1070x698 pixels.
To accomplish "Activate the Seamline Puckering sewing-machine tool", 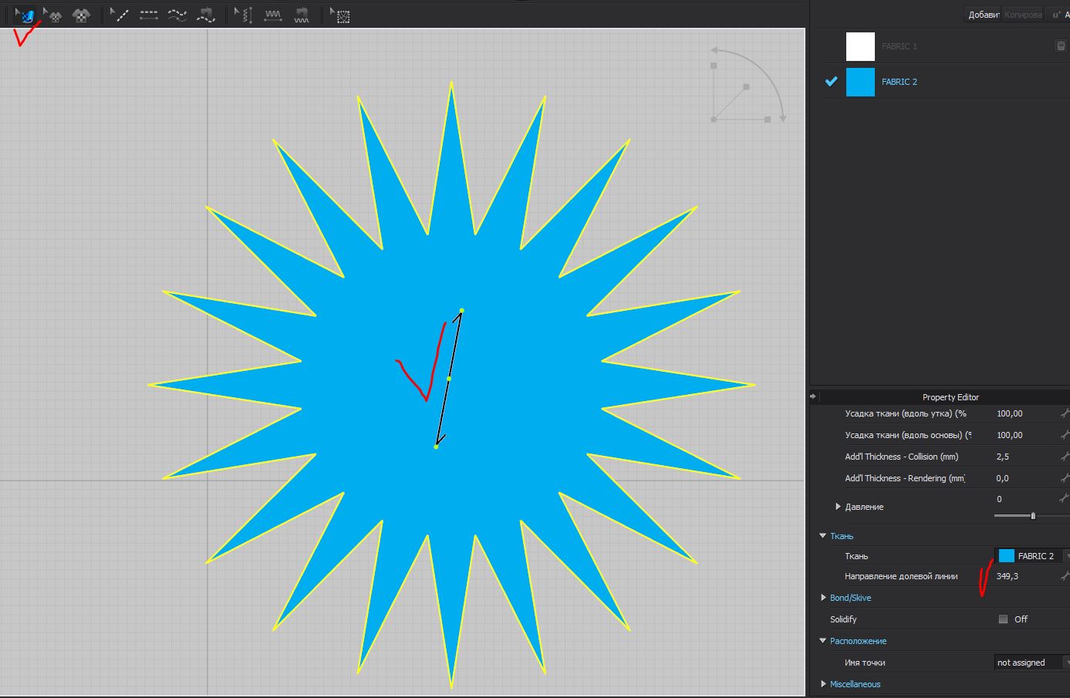I will pyautogui.click(x=302, y=15).
